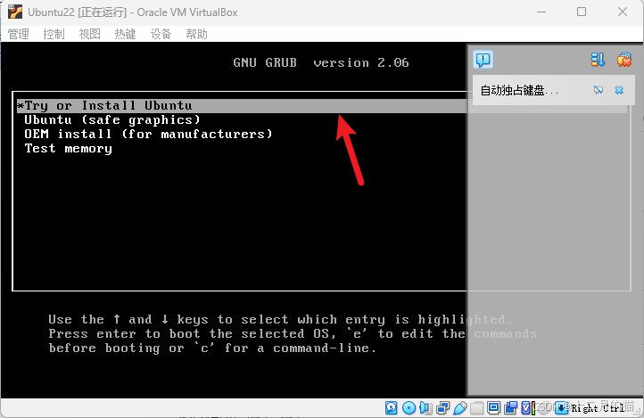Click the do-not-show-again icon on 自动独占键盘 message
The width and height of the screenshot is (644, 418).
[599, 90]
